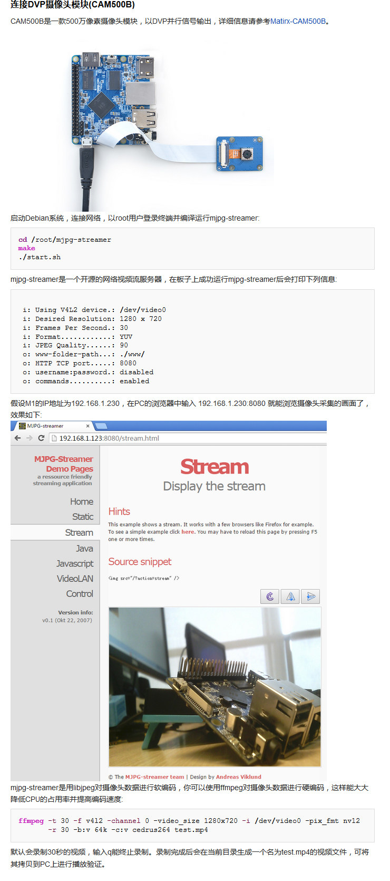390x881 pixels.
Task: Click the purple swirl icon button
Action: tap(270, 596)
